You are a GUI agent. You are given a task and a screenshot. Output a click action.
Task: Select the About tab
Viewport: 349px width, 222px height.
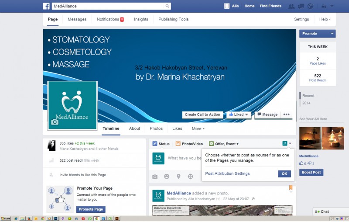tap(134, 128)
